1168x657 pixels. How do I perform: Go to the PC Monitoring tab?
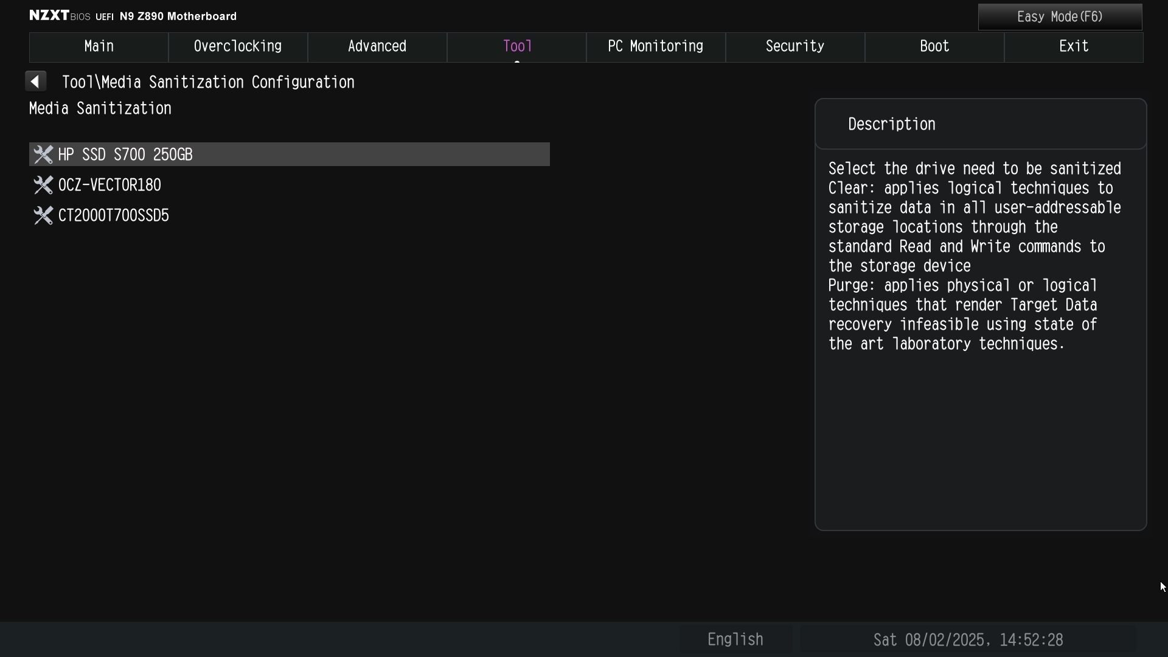[656, 47]
